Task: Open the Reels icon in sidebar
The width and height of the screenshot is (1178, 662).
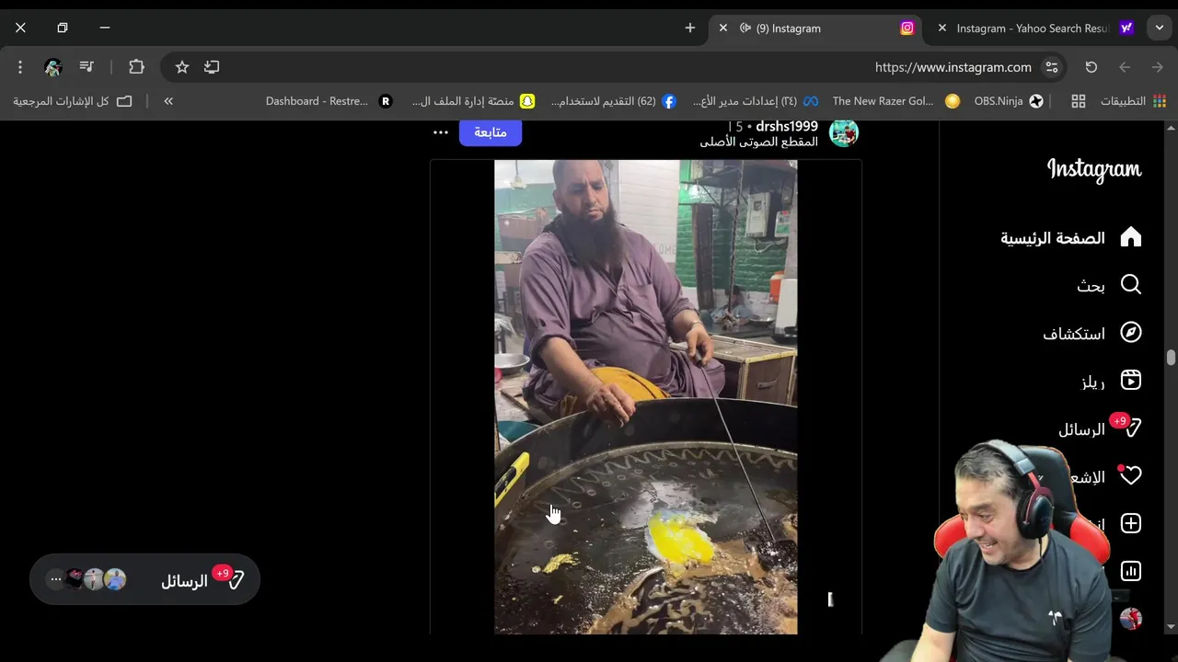Action: 1131,381
